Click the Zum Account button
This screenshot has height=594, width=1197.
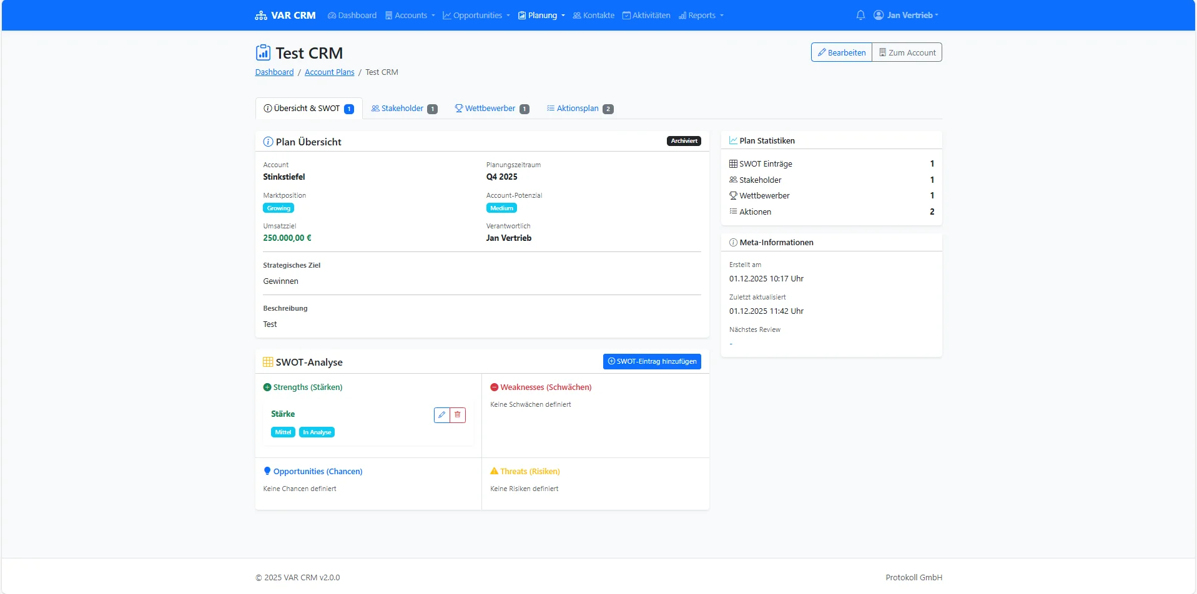[907, 52]
